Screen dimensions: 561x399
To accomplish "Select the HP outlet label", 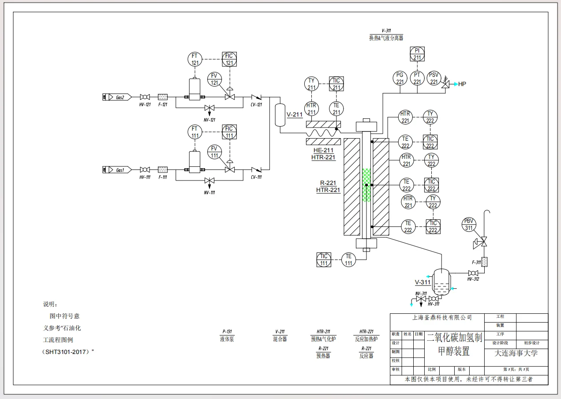I will coord(462,84).
